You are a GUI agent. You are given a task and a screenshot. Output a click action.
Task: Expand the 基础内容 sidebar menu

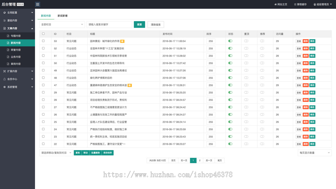(17, 20)
